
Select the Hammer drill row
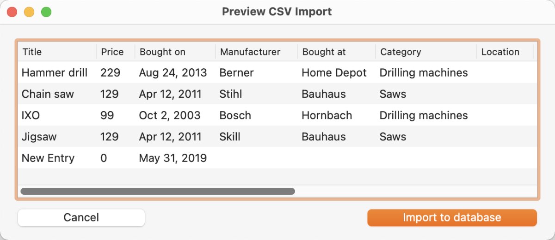tap(277, 73)
